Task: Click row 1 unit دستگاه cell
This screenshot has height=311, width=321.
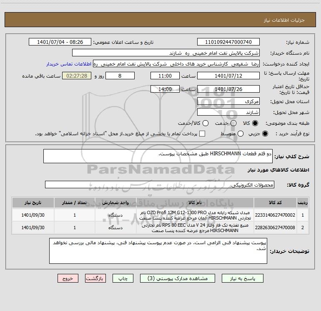Action: coord(115,215)
